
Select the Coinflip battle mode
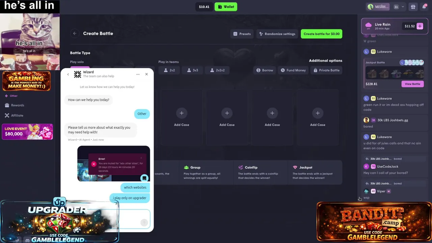(x=261, y=172)
